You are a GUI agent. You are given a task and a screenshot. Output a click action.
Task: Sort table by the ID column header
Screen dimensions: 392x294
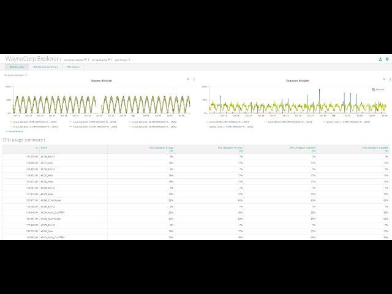37,148
